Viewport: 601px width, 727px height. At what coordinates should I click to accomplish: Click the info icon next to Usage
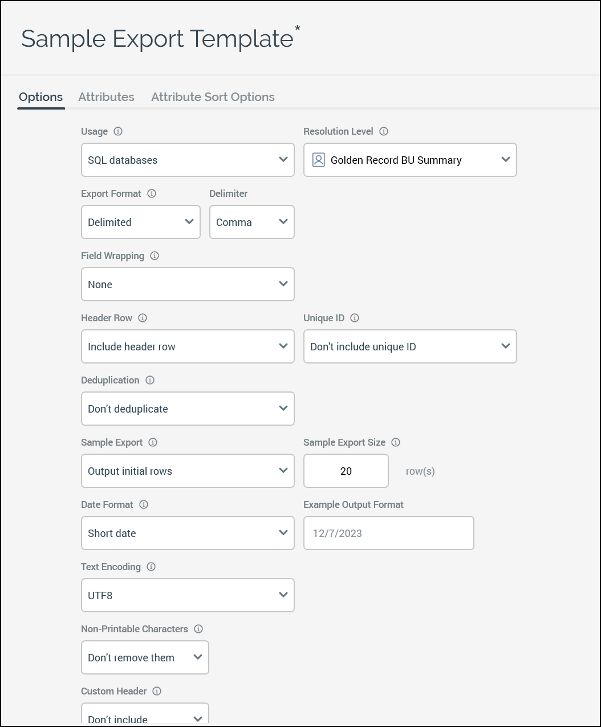click(118, 131)
